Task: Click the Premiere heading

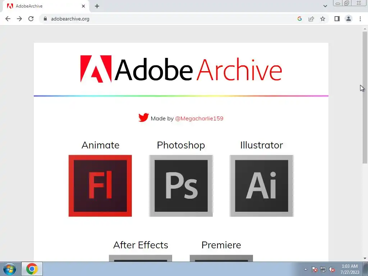Action: click(221, 245)
